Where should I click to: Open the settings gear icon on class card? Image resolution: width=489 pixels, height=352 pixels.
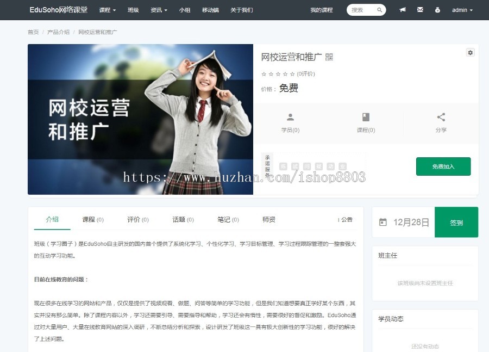471,52
